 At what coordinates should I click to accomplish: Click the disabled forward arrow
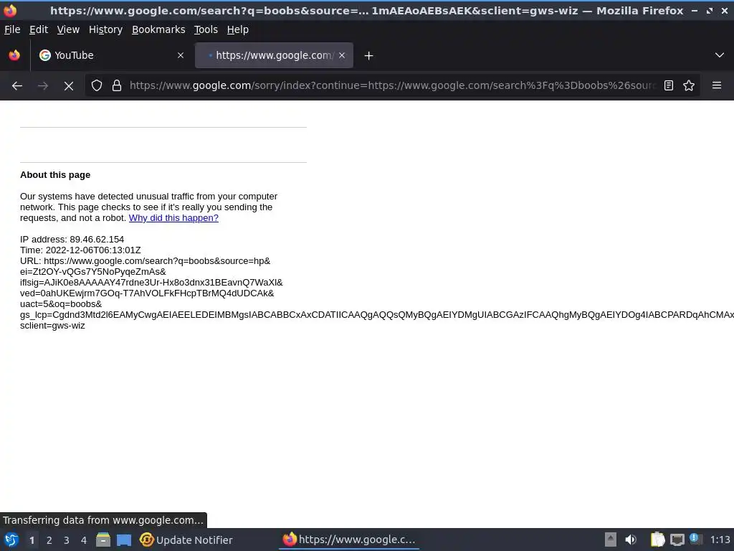point(42,86)
